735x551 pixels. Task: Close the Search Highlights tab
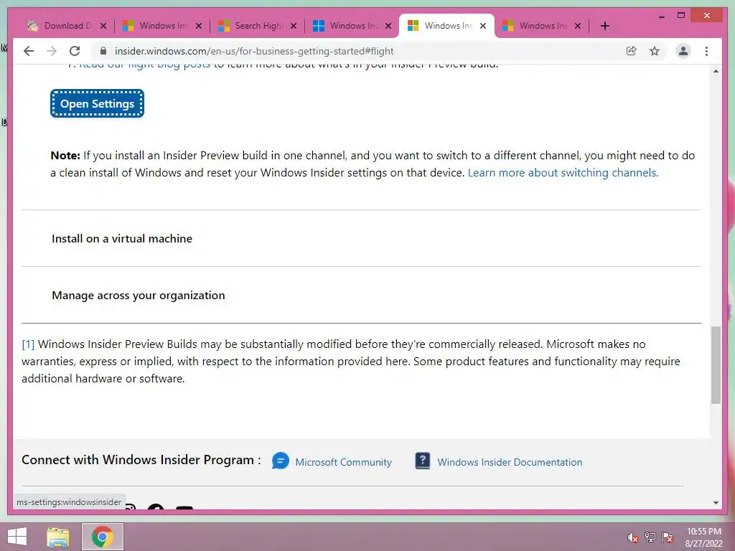(294, 26)
